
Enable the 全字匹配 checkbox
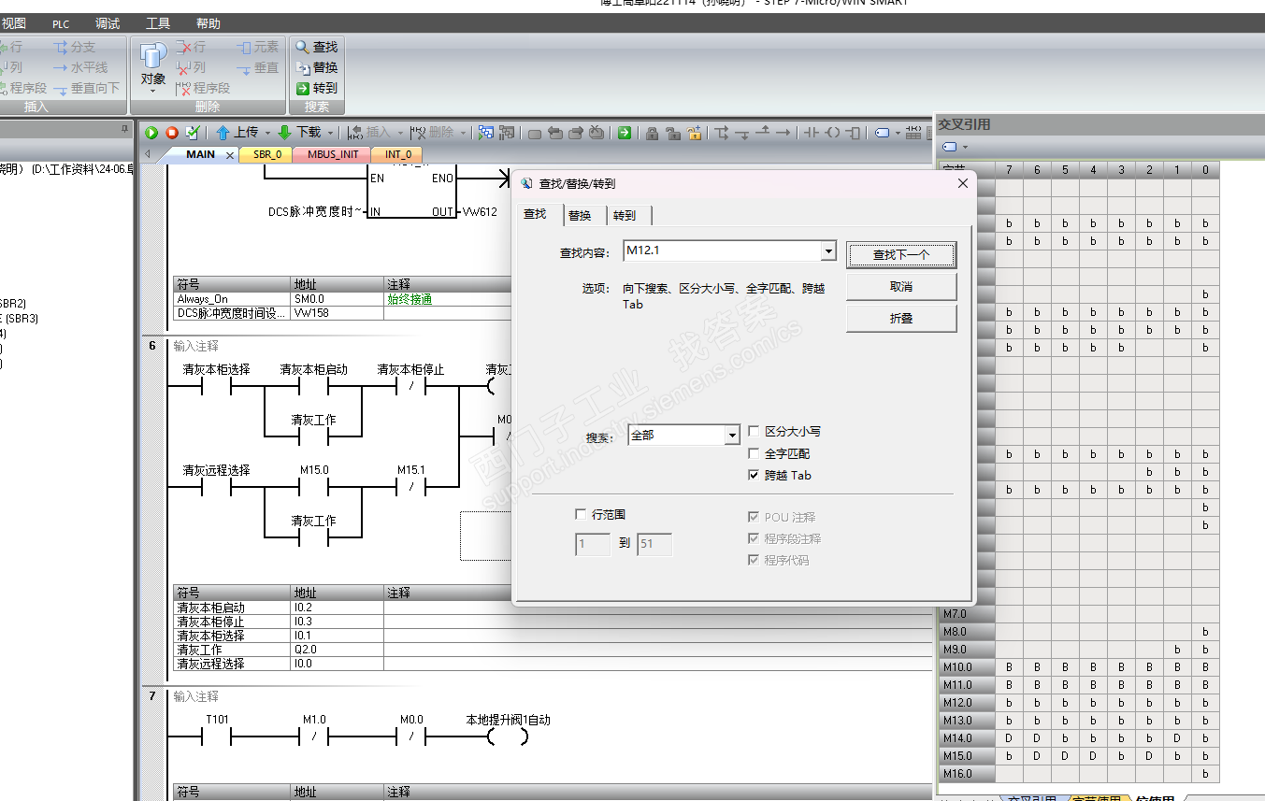755,453
